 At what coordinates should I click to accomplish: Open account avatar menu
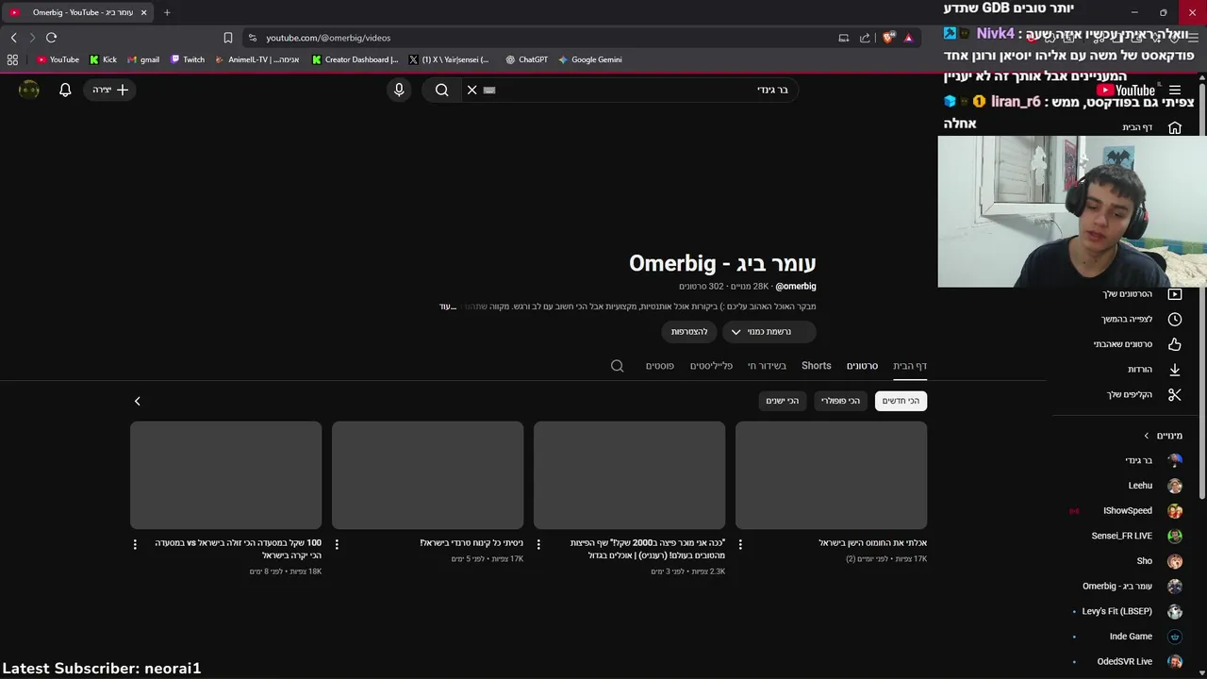pyautogui.click(x=29, y=90)
